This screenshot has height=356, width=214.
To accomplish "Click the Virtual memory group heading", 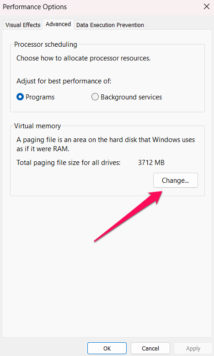I will tap(37, 126).
